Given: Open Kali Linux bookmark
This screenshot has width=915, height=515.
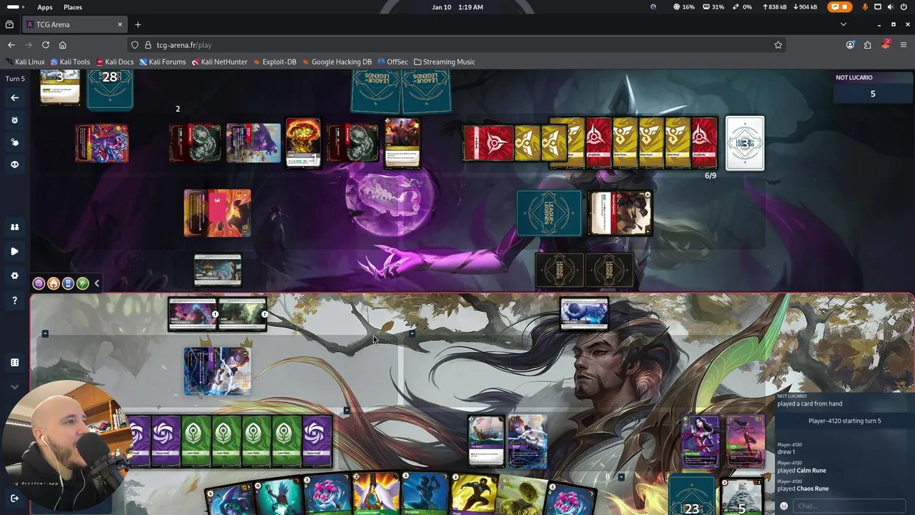Looking at the screenshot, I should coord(25,62).
